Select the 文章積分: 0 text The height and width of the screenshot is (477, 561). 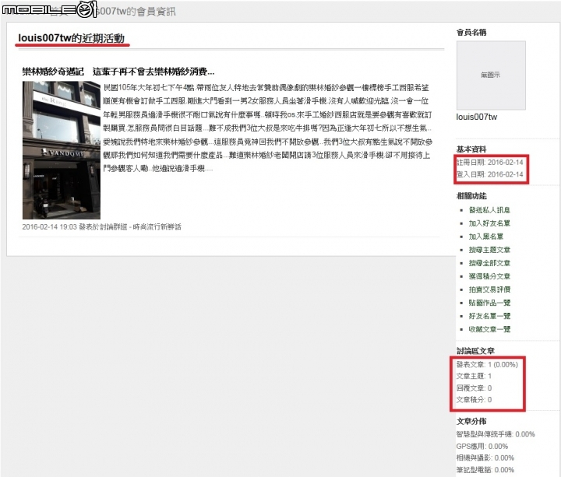click(474, 400)
